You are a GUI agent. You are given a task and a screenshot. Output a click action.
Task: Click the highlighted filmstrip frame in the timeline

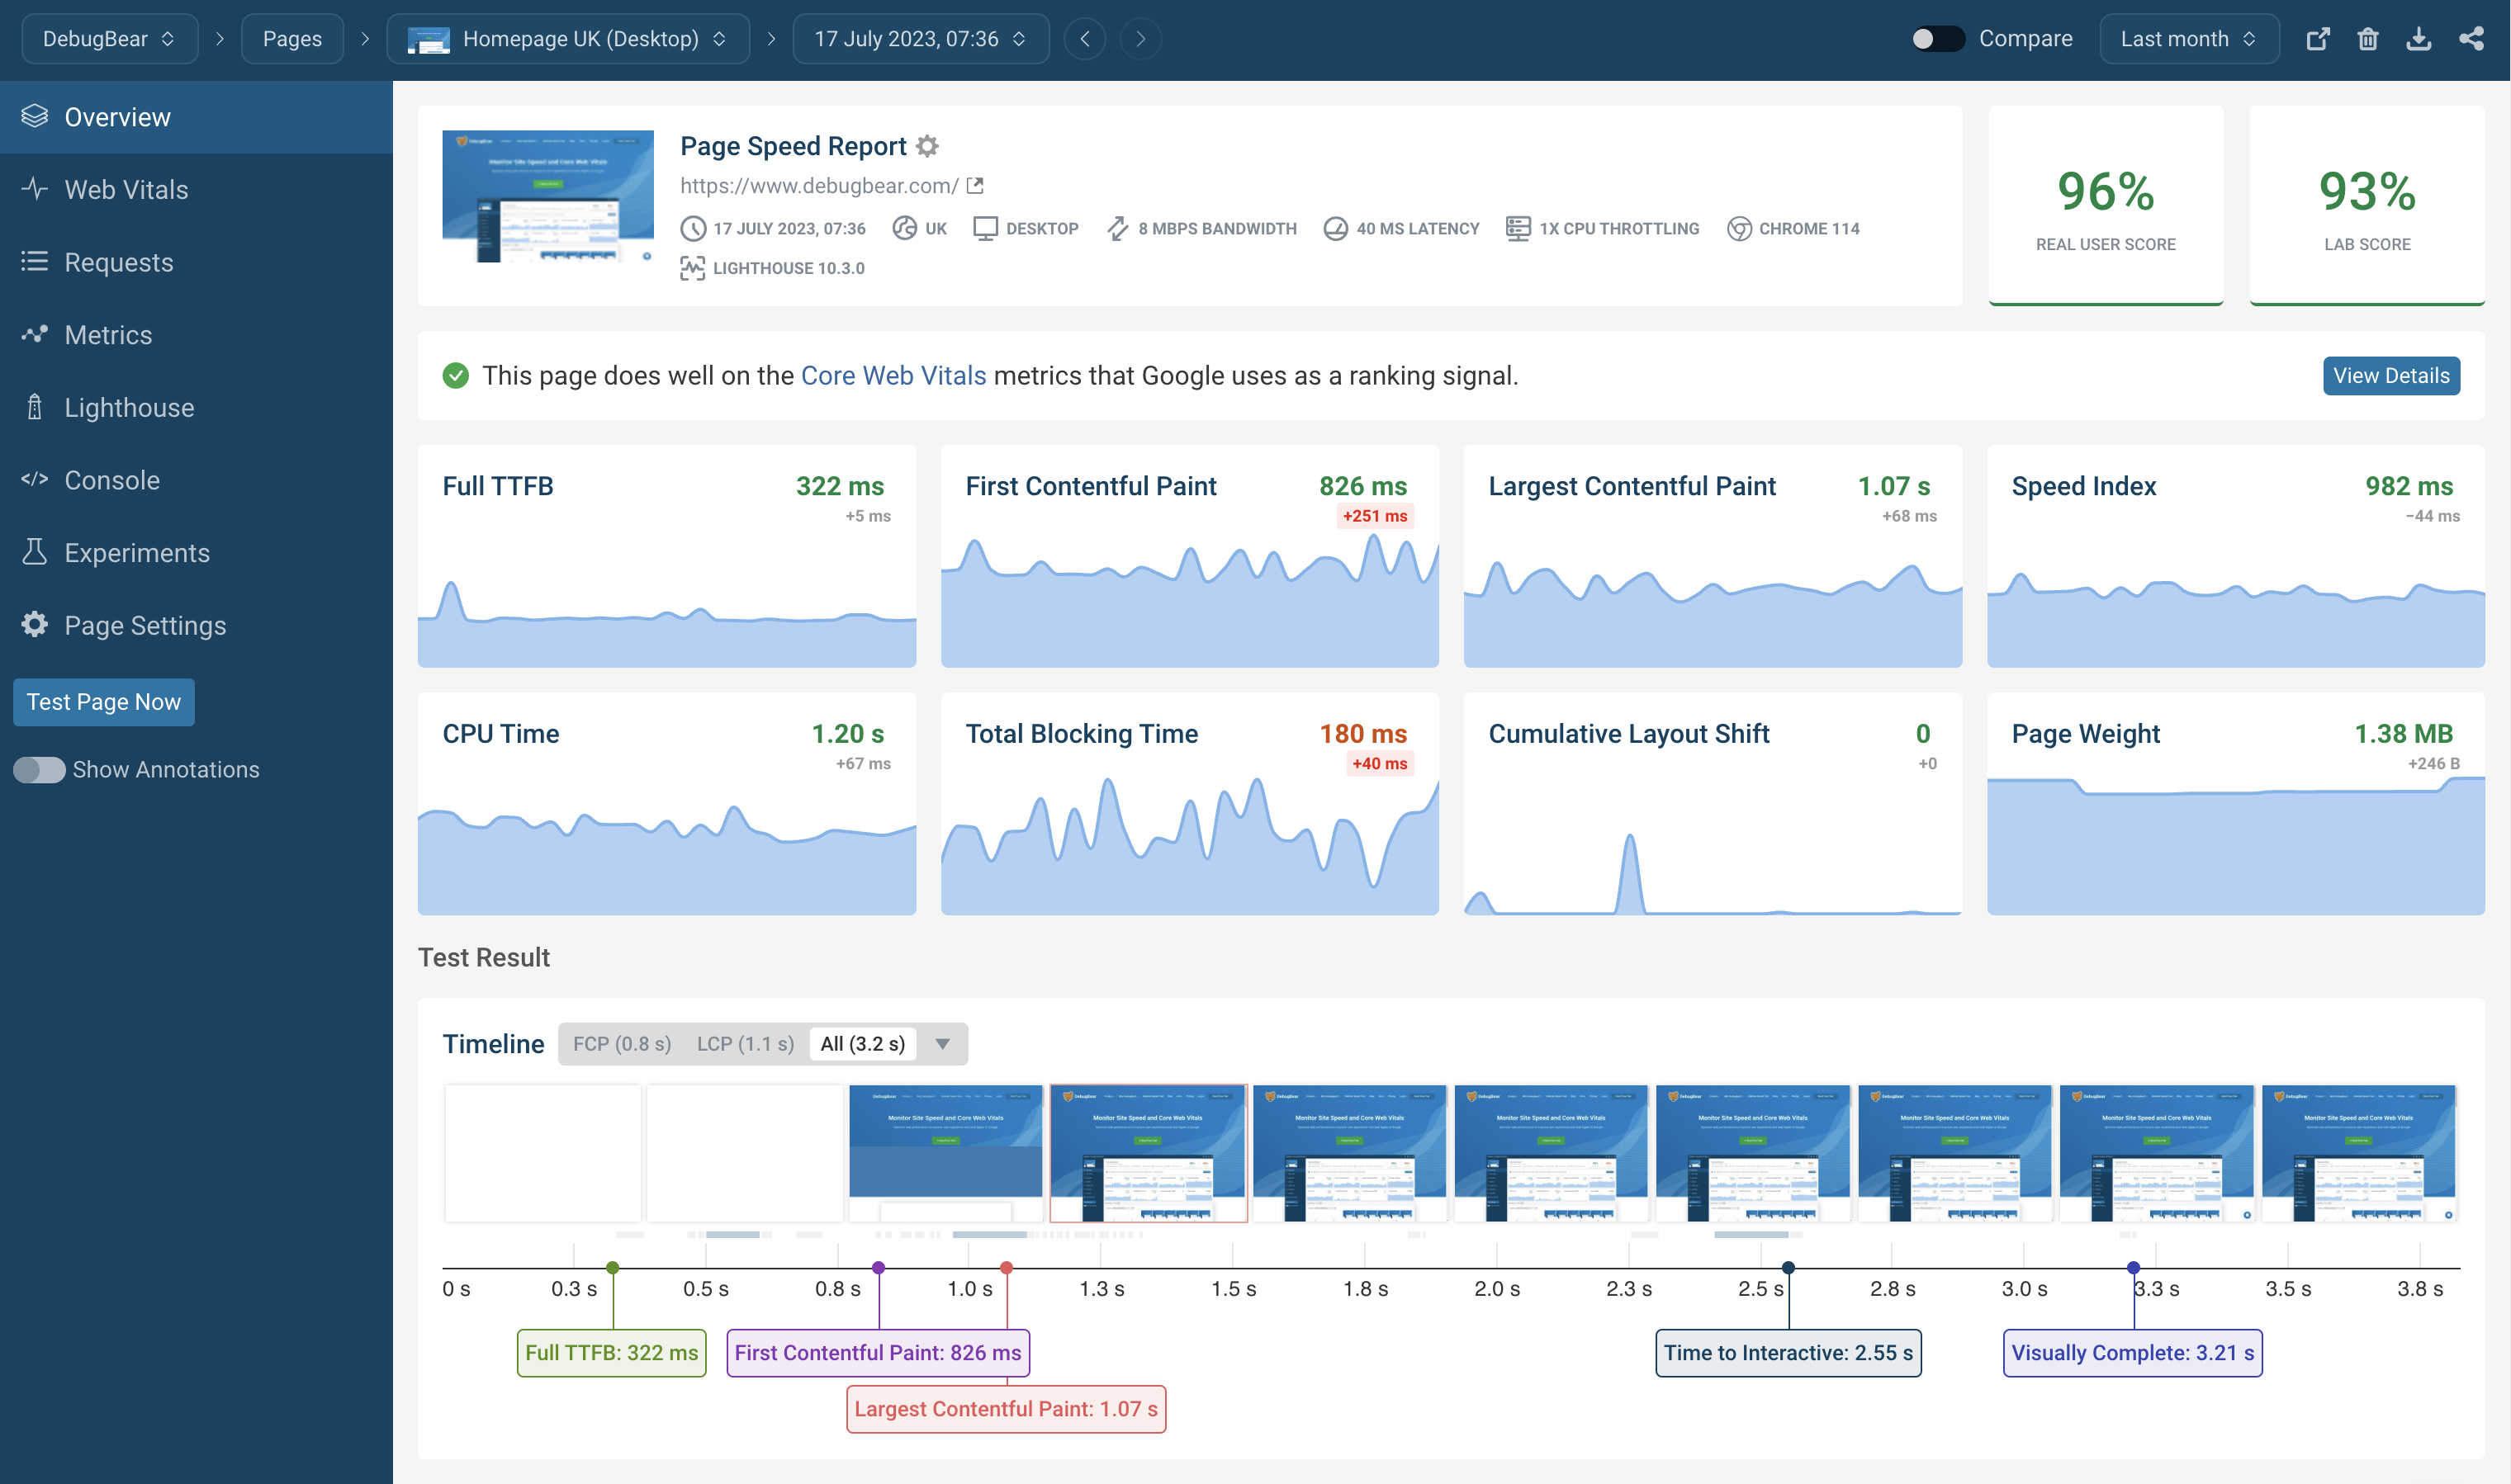pos(1148,1152)
